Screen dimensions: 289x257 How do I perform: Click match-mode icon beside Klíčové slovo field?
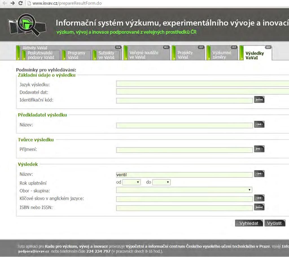(x=259, y=198)
